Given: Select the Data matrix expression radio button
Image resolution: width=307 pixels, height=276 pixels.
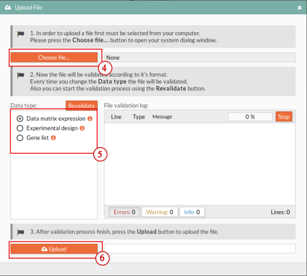Looking at the screenshot, I should click(x=20, y=119).
